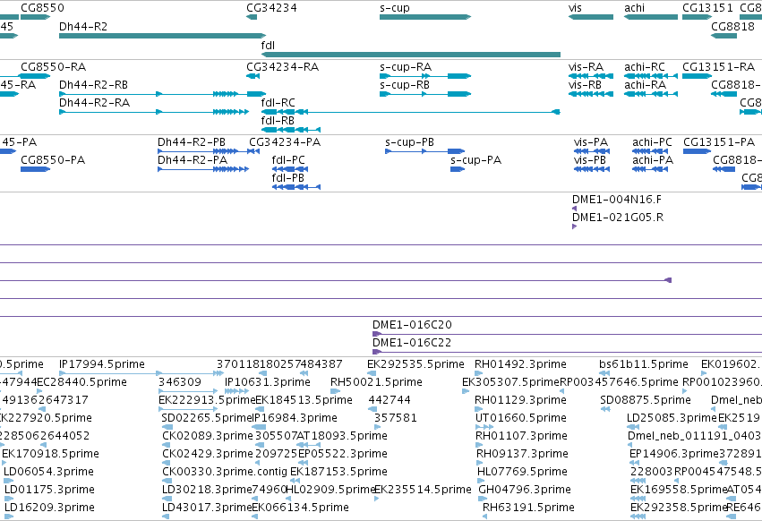Select transcript s-cup-RA
Image resolution: width=762 pixels, height=521 pixels.
[x=406, y=66]
